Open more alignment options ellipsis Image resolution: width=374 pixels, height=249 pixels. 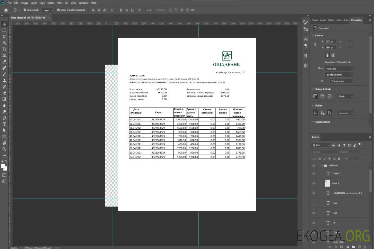[x=149, y=10]
